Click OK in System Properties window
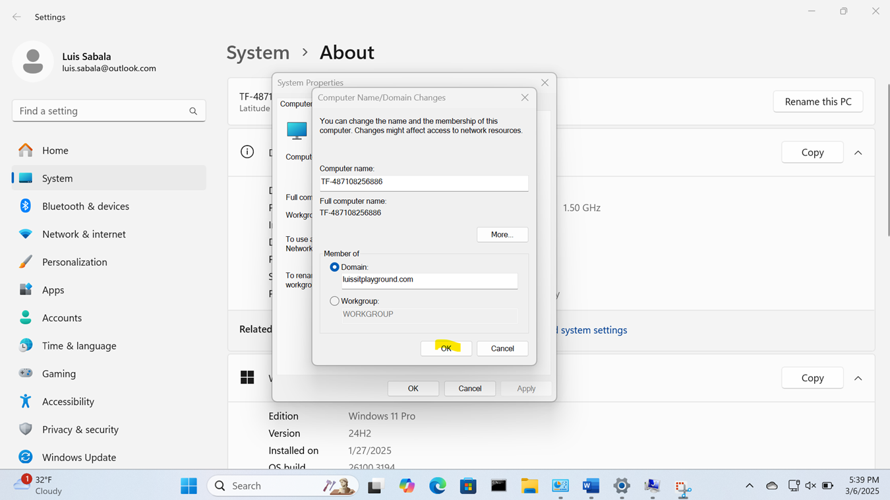Viewport: 890px width, 500px height. point(413,389)
